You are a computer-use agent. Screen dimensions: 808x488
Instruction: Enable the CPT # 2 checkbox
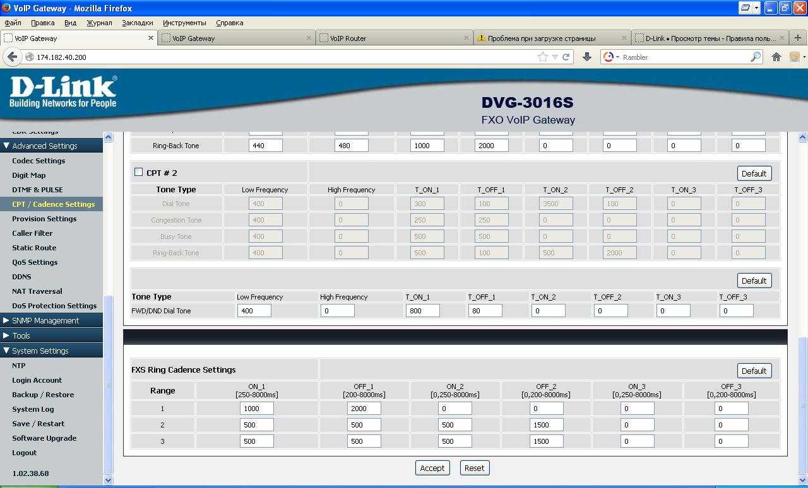(x=138, y=172)
